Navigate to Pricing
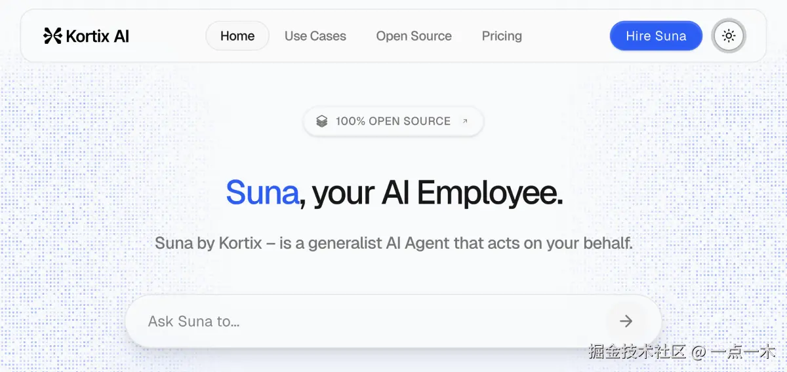This screenshot has width=787, height=372. pos(502,36)
